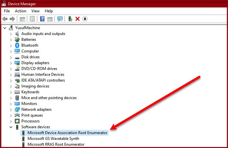The image size is (228, 148).
Task: Click the red X Uninstall device icon
Action: coord(78,19)
